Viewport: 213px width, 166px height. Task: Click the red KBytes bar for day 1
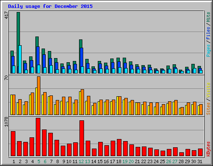(13, 144)
